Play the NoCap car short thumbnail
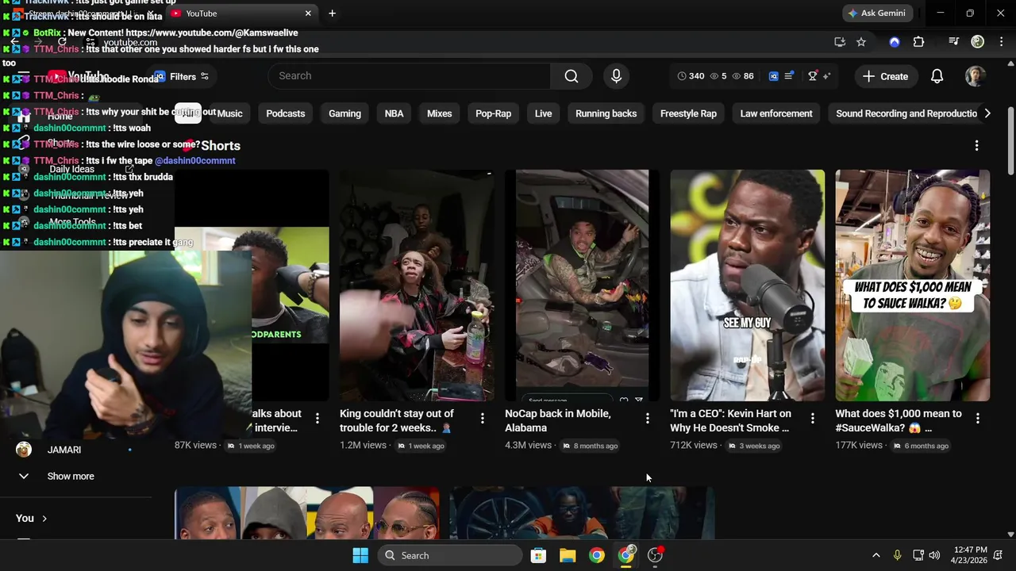The width and height of the screenshot is (1016, 571). pos(582,285)
